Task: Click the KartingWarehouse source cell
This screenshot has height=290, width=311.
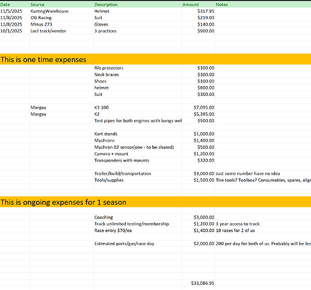Action: click(62, 11)
